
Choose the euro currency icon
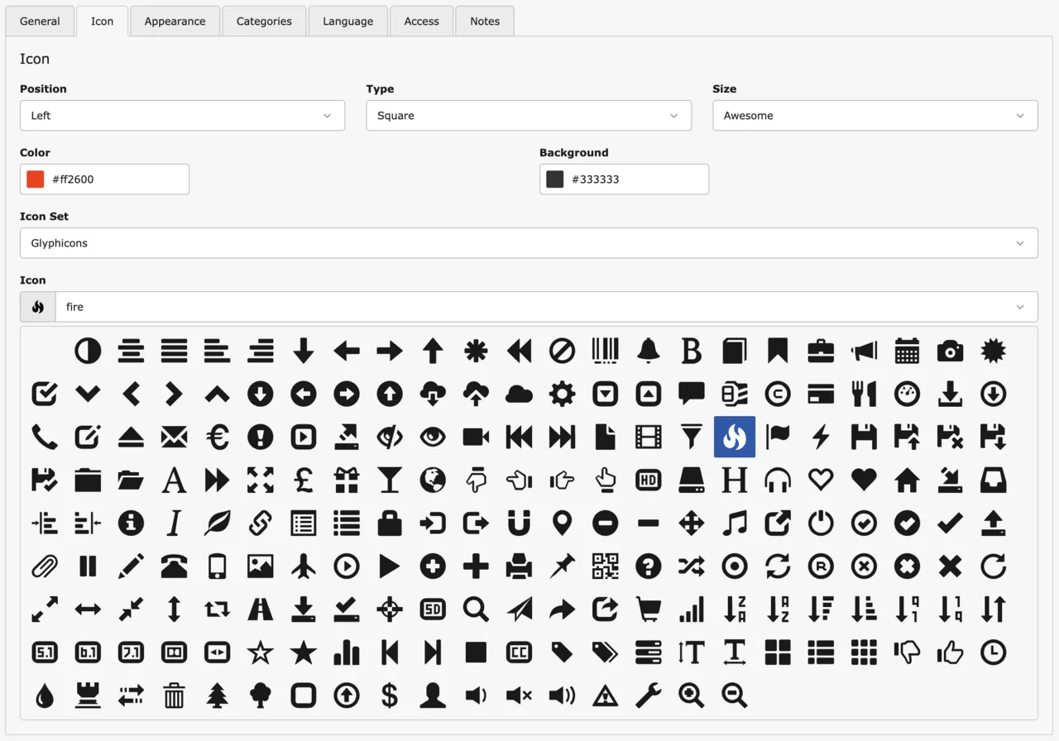(218, 437)
